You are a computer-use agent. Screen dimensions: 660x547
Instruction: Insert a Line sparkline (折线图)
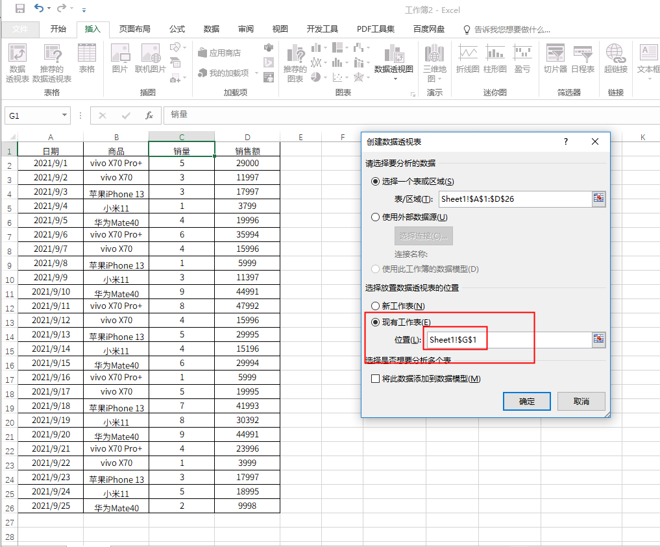468,58
